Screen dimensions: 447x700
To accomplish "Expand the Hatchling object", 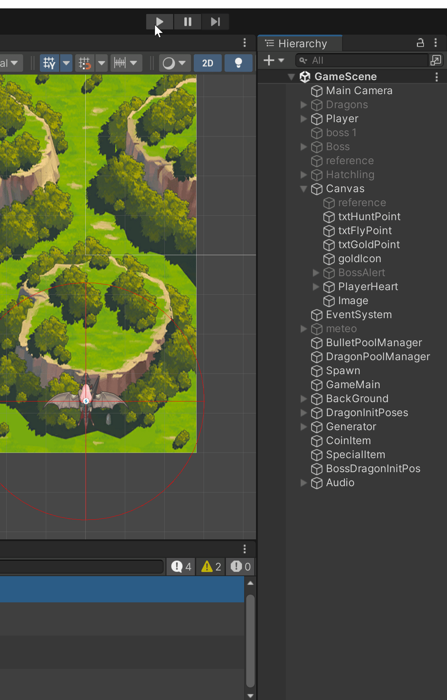I will [x=303, y=175].
